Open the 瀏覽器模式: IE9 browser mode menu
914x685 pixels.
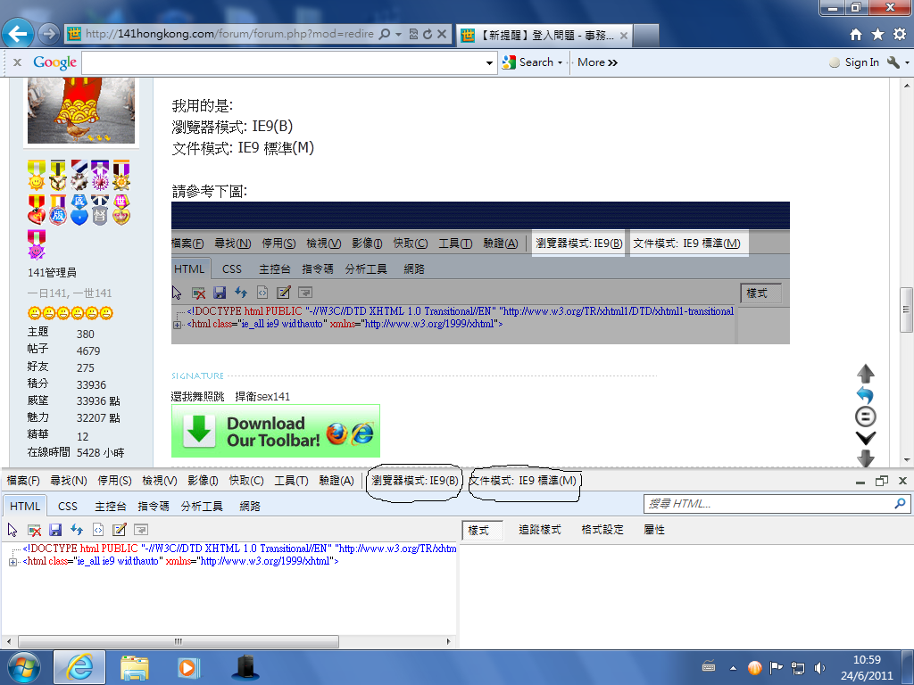coord(415,481)
